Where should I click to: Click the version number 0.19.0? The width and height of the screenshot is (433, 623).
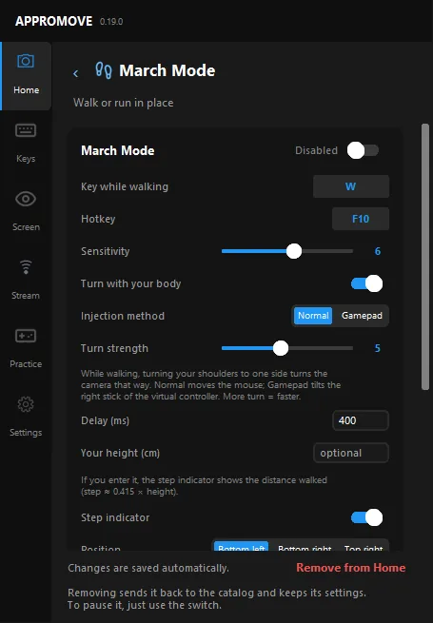(111, 22)
